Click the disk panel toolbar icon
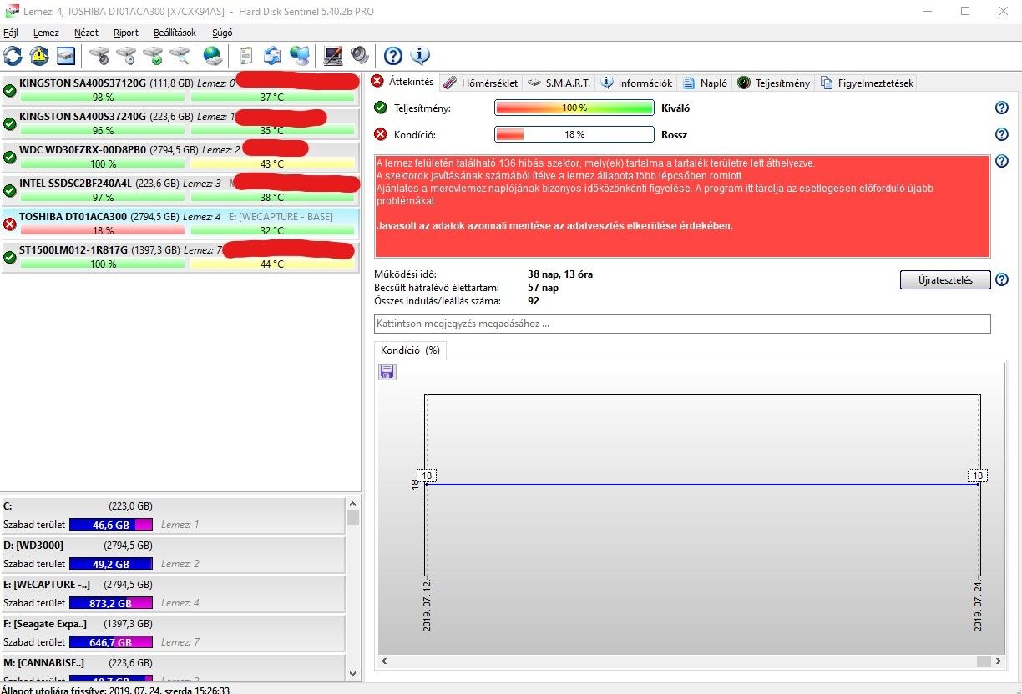Image resolution: width=1022 pixels, height=694 pixels. [66, 56]
